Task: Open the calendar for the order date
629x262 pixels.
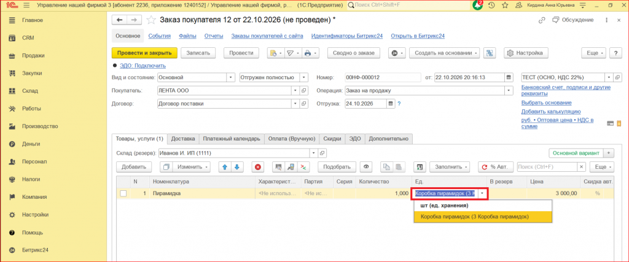Action: 509,77
